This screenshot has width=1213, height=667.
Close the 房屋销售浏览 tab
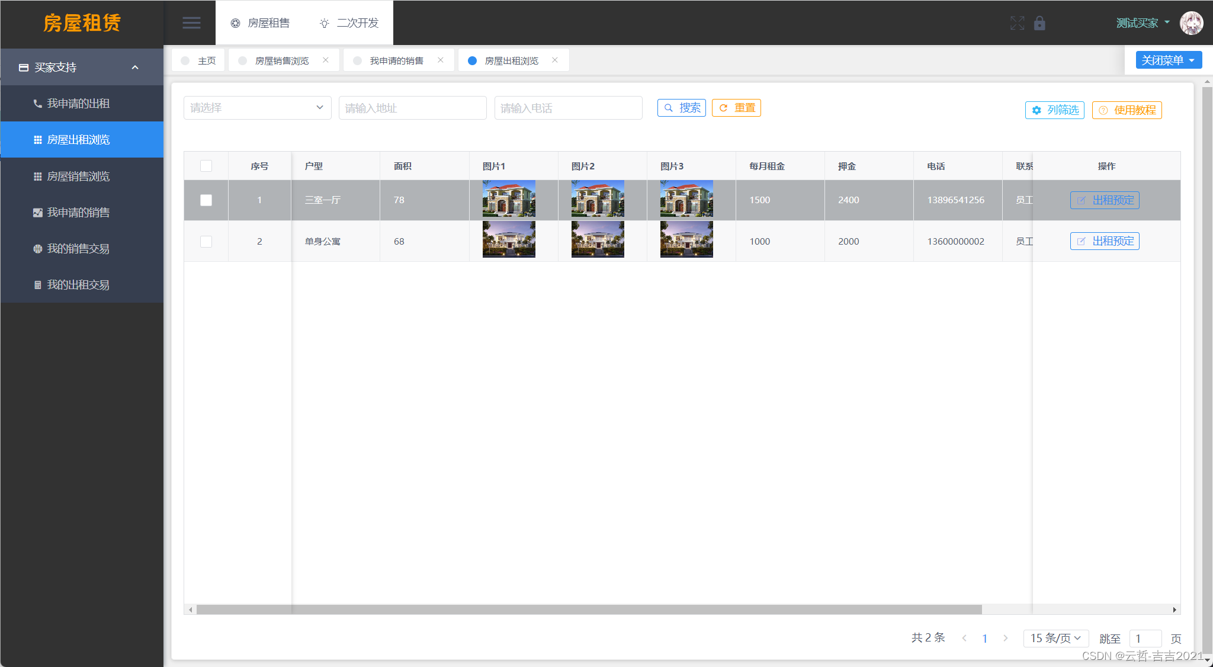click(x=326, y=60)
